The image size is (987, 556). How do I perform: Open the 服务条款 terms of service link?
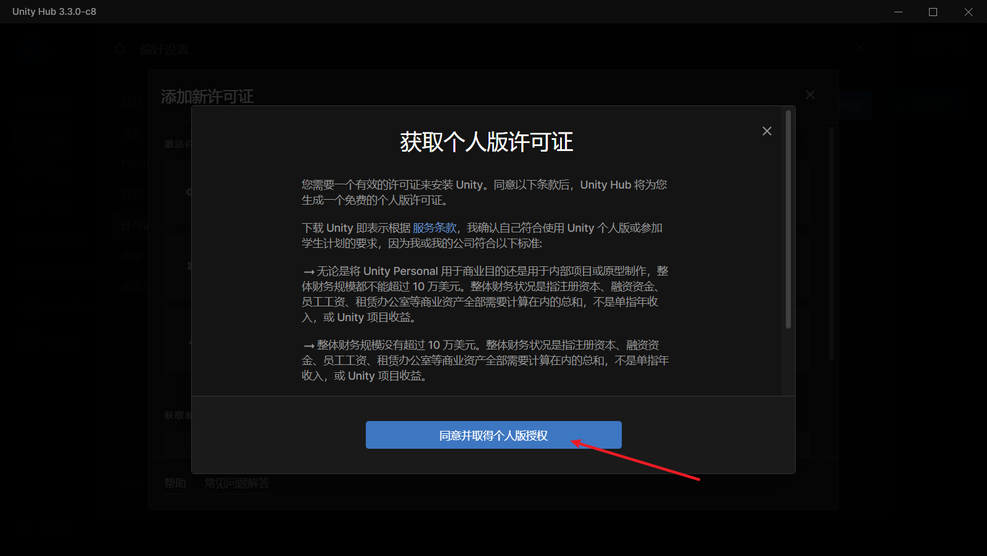(x=434, y=228)
